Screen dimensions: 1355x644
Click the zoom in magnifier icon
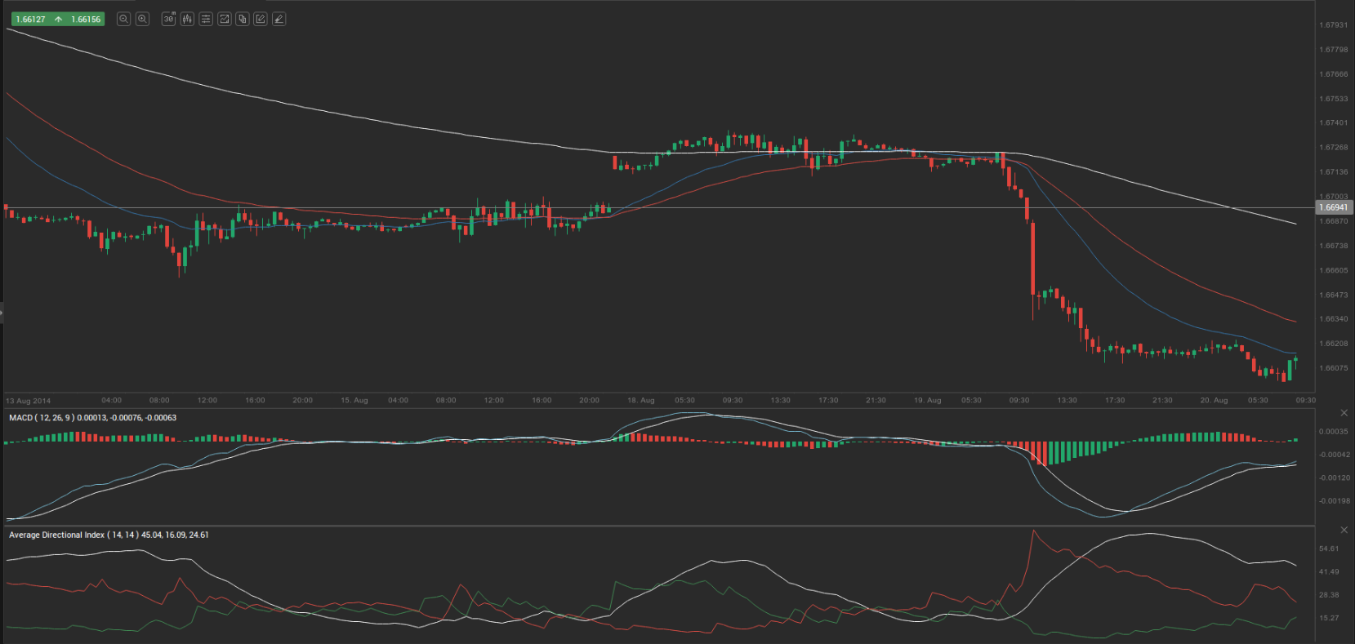(142, 19)
